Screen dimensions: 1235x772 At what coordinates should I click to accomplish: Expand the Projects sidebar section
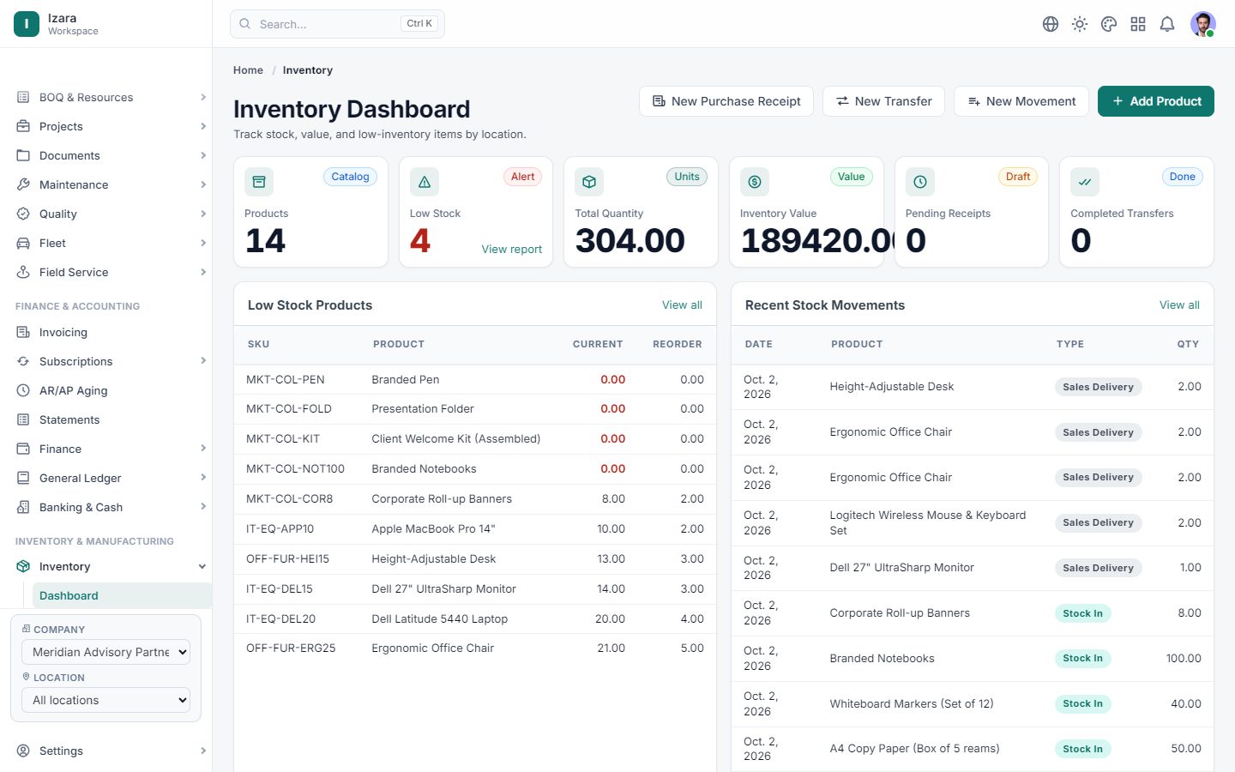[x=111, y=126]
